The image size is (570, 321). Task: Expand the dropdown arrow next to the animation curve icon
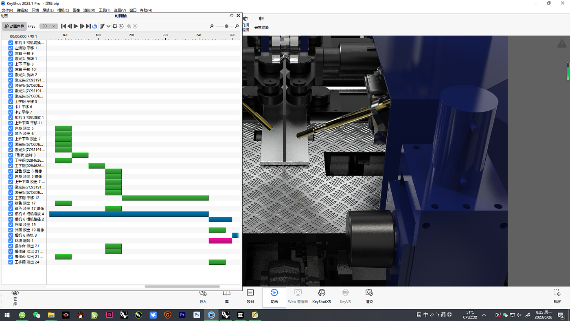[x=108, y=26]
